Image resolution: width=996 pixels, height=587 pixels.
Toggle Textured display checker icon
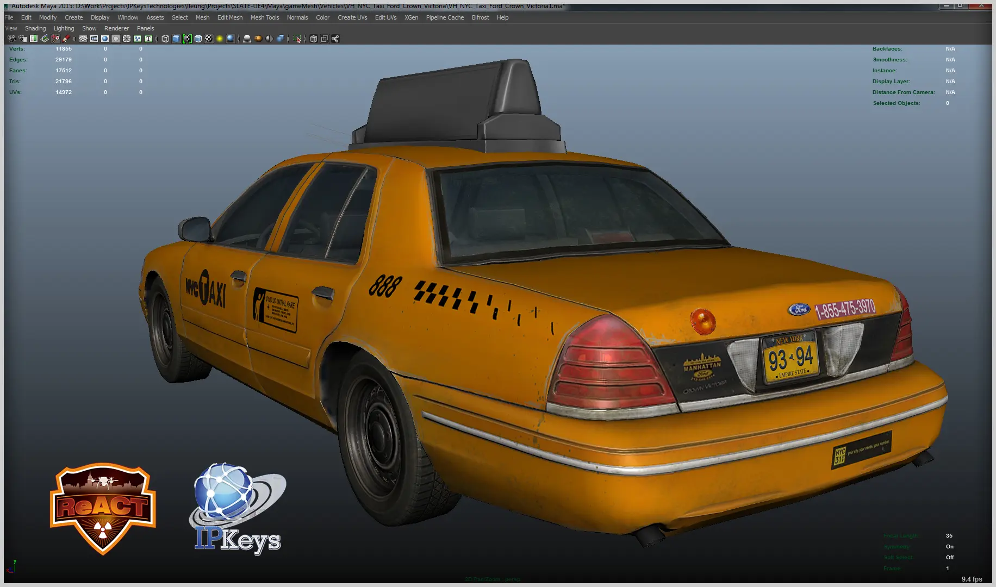point(209,39)
